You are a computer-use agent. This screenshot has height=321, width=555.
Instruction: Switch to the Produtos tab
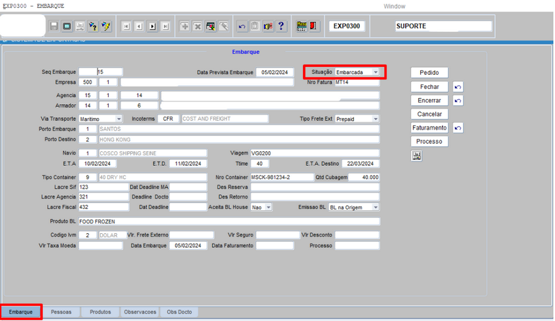[100, 312]
